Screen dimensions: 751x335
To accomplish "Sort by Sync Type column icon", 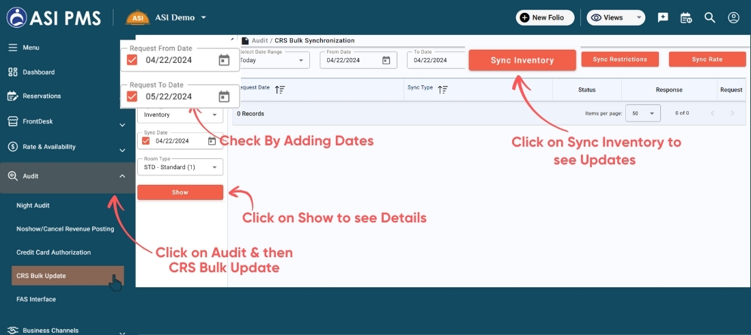I will (443, 89).
